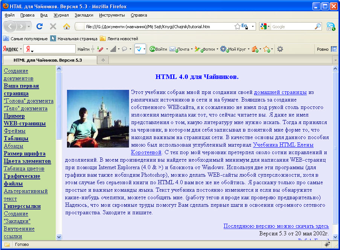
Task: Click the Yandex money wallet icon
Action: point(255,49)
